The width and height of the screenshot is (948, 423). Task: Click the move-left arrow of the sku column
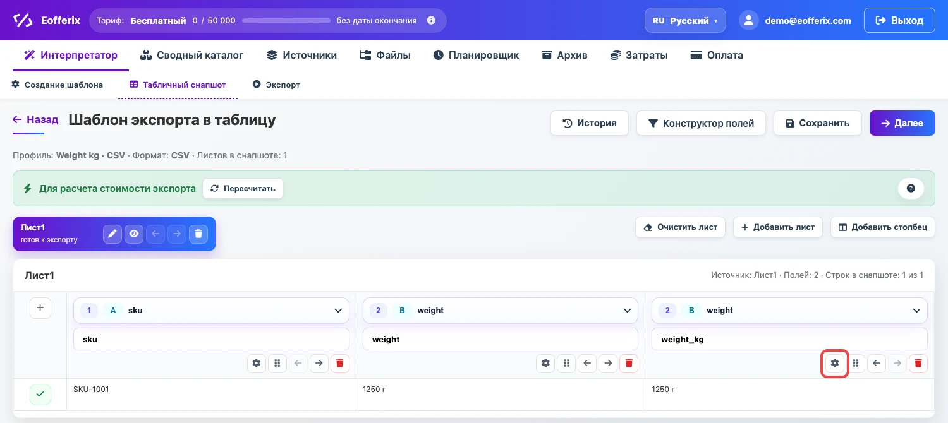pyautogui.click(x=298, y=363)
